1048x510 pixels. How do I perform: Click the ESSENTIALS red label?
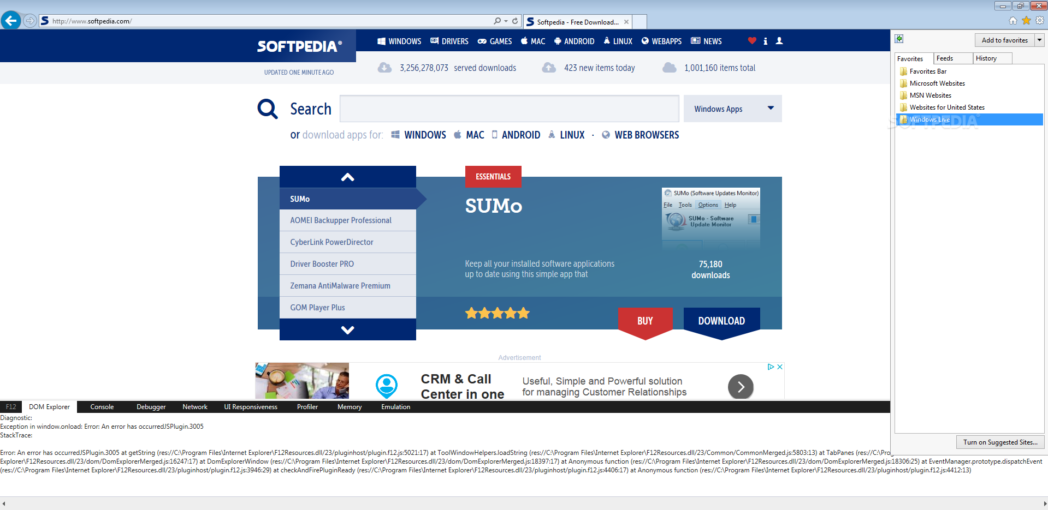pyautogui.click(x=493, y=177)
